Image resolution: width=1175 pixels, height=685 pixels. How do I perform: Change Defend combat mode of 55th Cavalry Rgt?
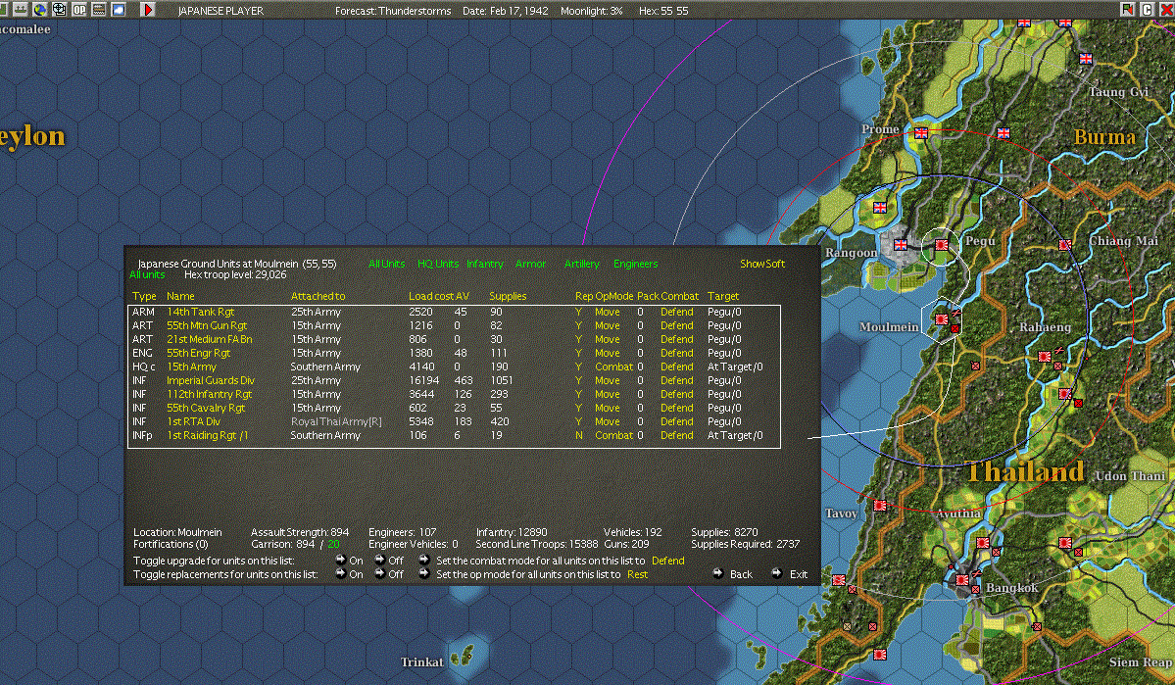click(676, 408)
